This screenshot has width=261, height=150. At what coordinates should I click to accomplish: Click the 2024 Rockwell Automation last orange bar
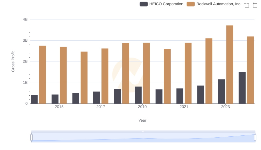(250, 70)
